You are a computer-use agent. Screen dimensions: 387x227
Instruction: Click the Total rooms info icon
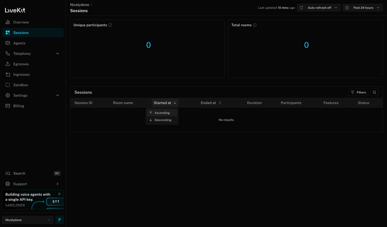click(255, 25)
